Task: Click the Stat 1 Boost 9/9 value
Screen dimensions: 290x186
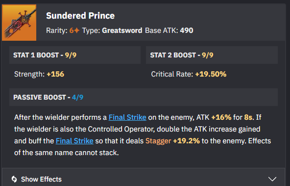Action: coord(71,55)
